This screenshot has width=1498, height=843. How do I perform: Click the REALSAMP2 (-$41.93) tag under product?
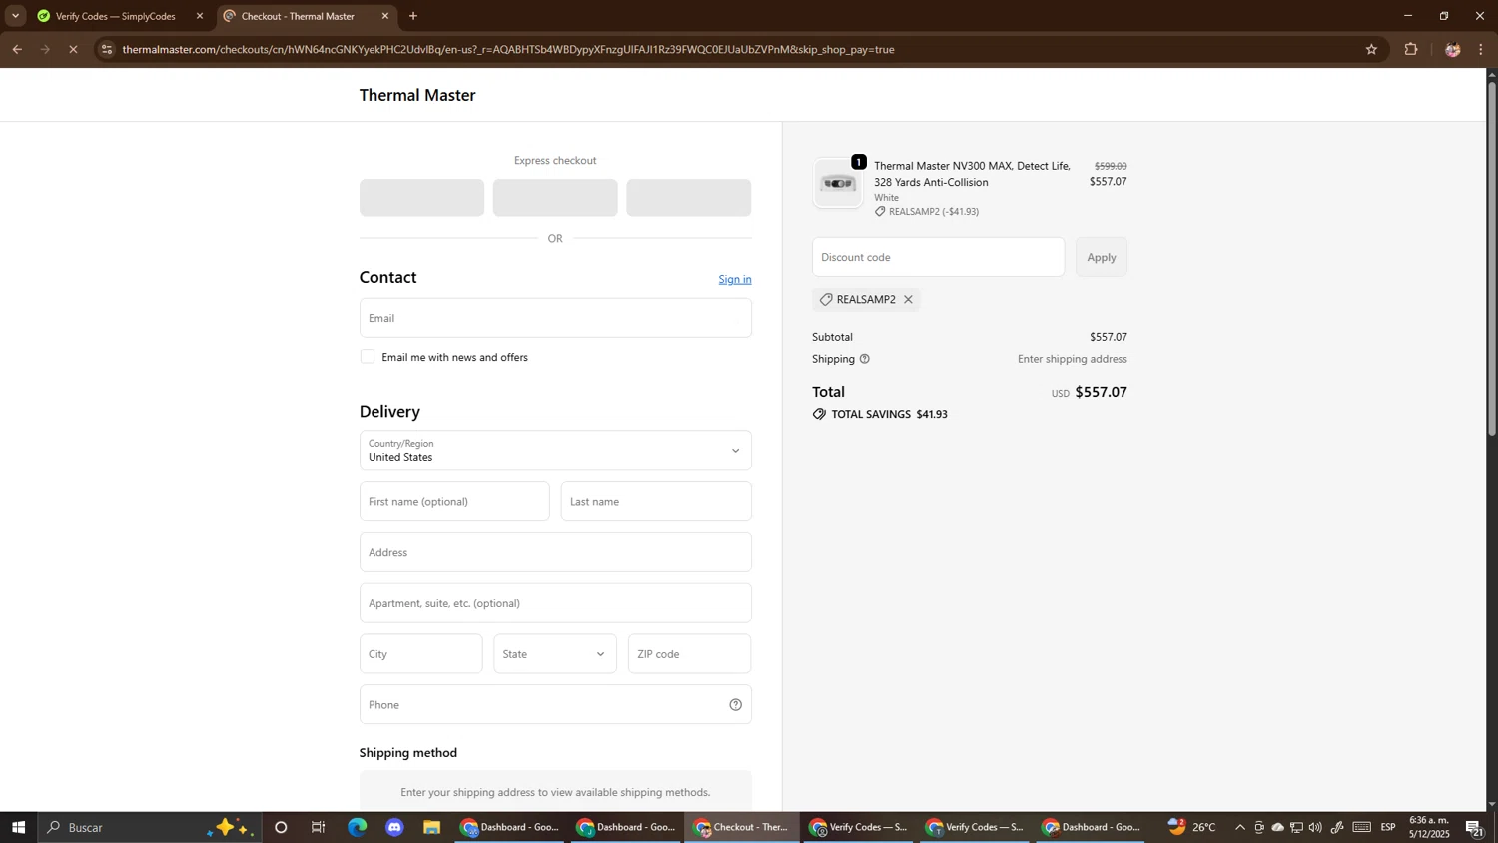point(926,212)
